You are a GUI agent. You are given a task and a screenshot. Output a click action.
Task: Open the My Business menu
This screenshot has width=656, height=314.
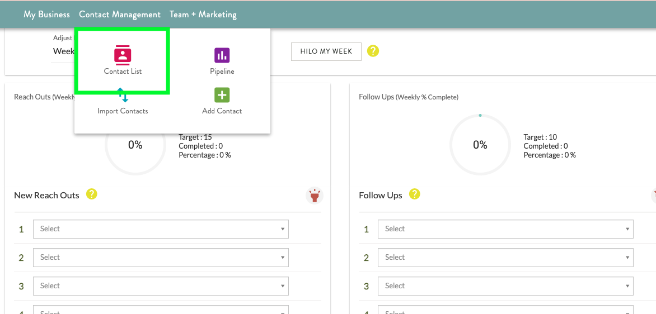point(46,15)
